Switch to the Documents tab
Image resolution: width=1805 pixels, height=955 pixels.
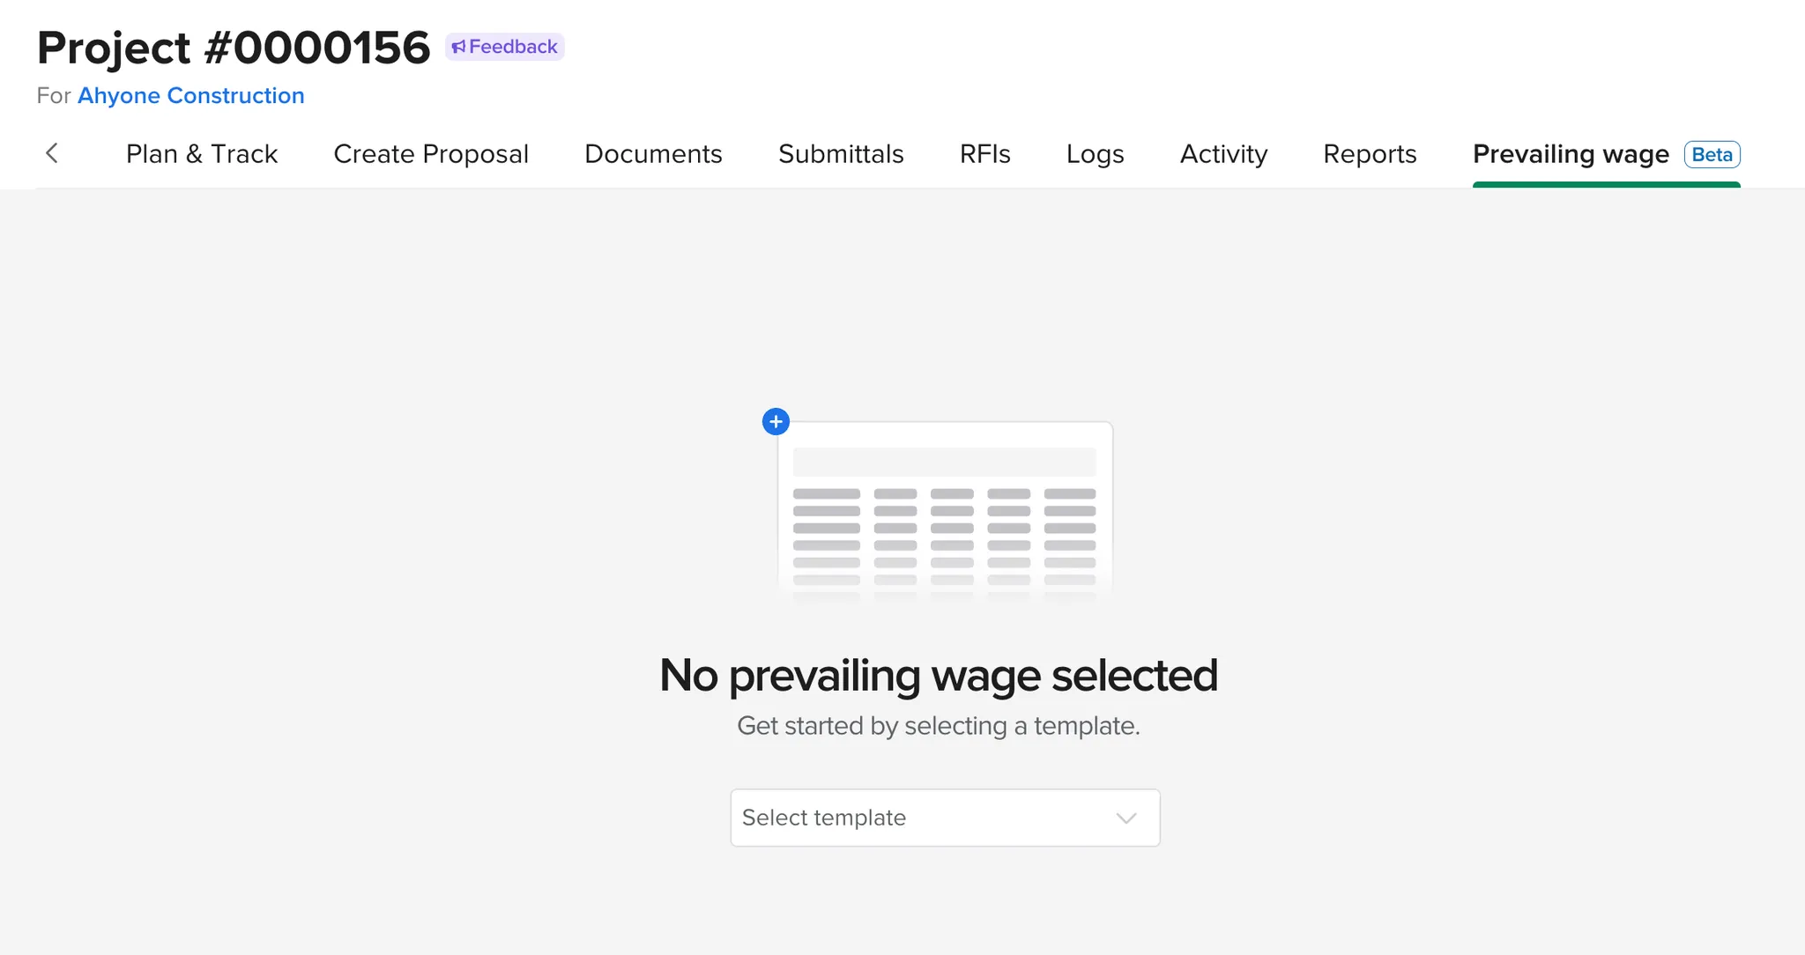(x=652, y=154)
